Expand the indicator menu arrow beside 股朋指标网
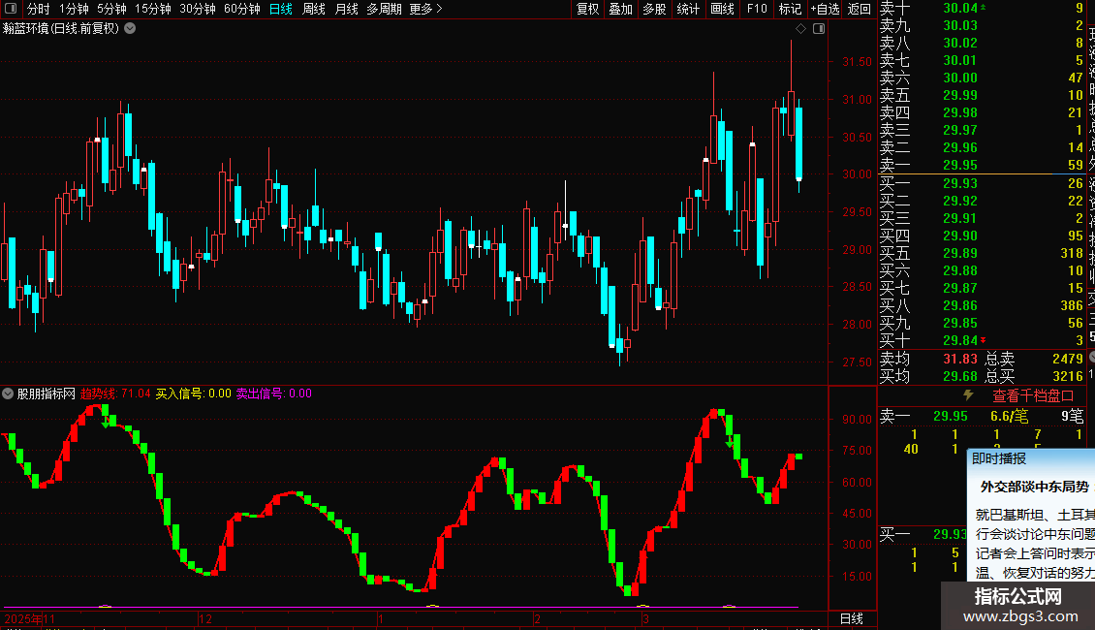1095x630 pixels. 8,394
